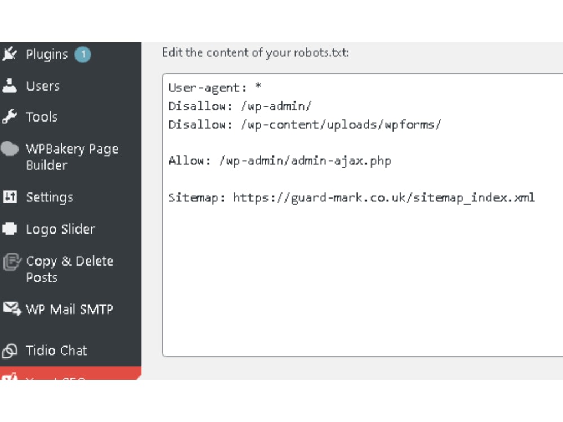Image resolution: width=563 pixels, height=422 pixels.
Task: Click the Copy & Delete Posts icon
Action: pyautogui.click(x=11, y=262)
